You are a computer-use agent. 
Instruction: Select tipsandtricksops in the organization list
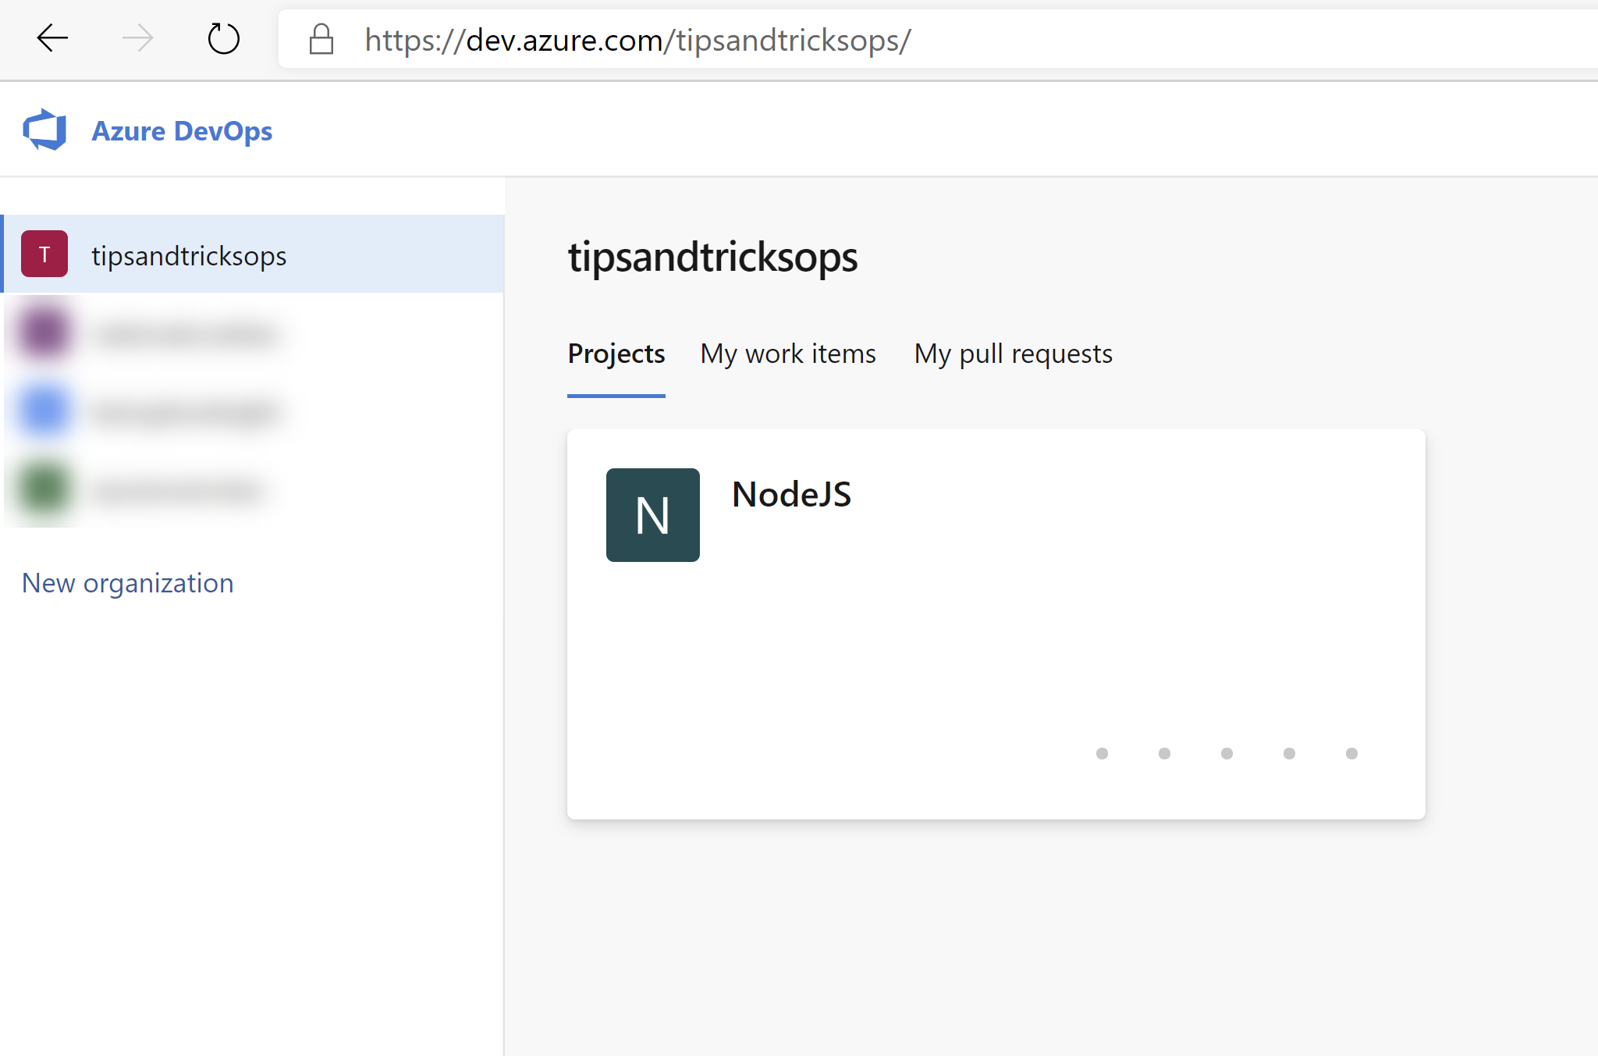click(189, 256)
